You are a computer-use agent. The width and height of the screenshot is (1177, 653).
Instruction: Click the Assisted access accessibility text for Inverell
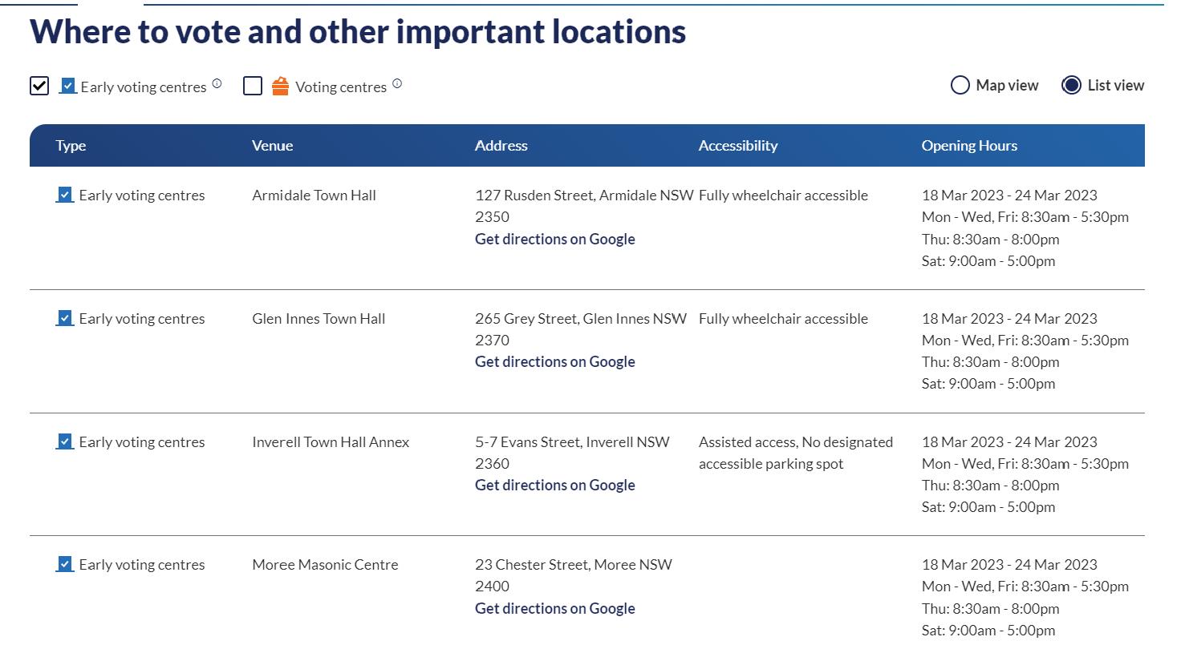(796, 453)
